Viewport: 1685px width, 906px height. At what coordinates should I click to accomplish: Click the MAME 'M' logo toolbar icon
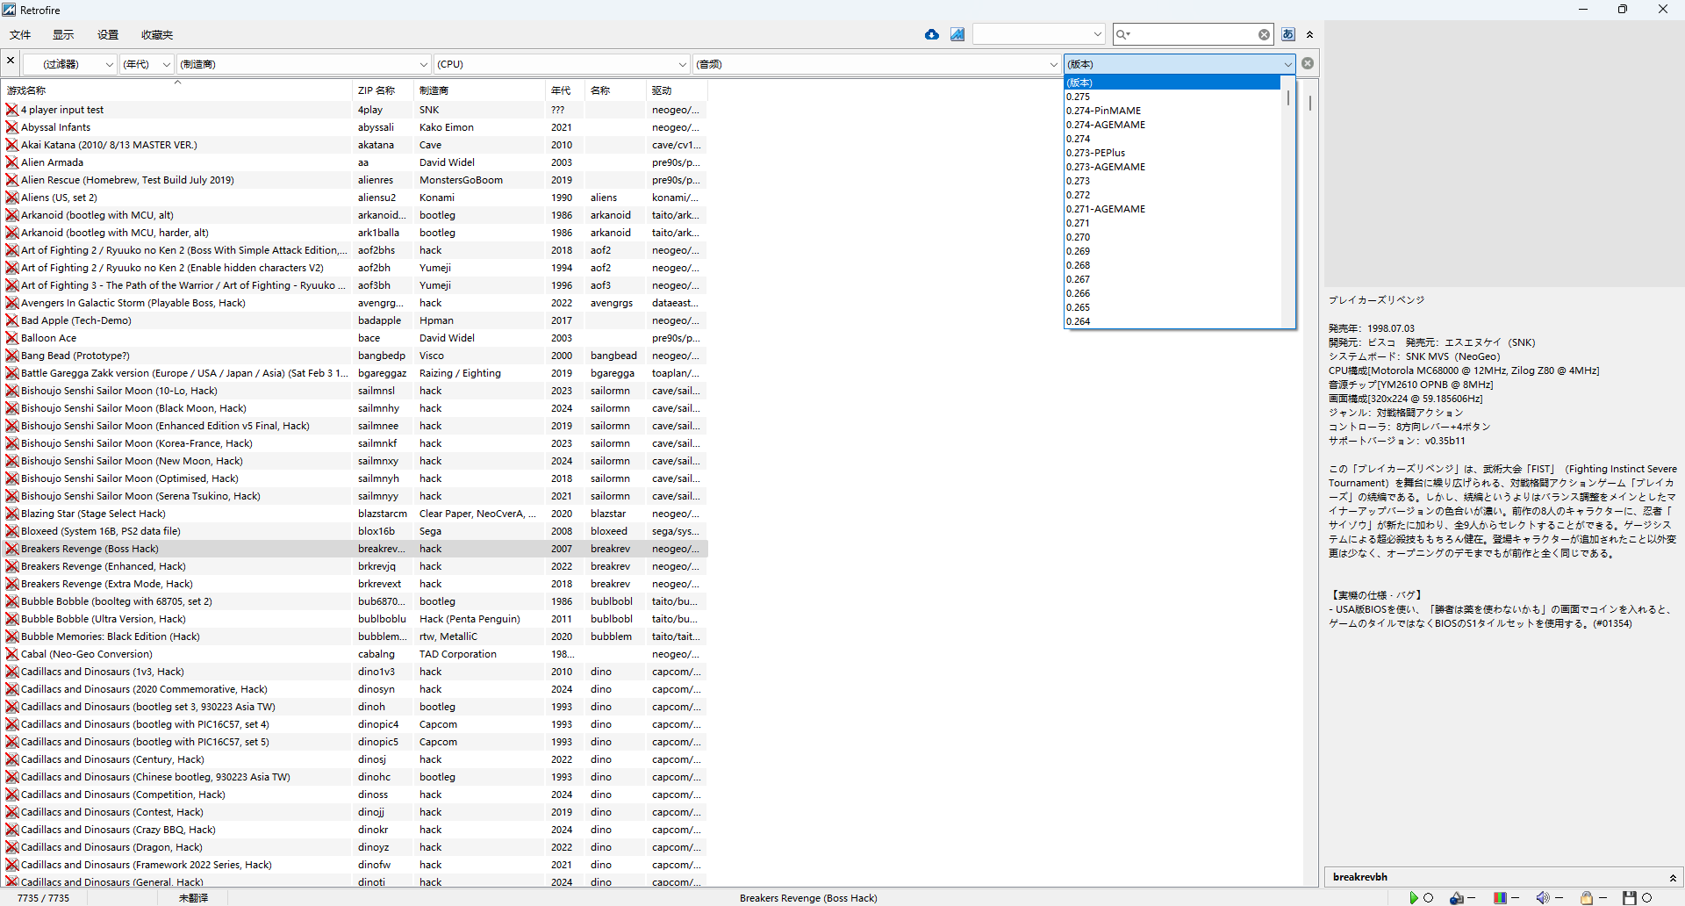957,34
